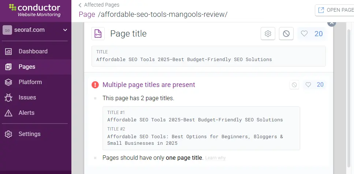Click the Pages documents icon
The height and width of the screenshot is (174, 354).
(x=8, y=67)
